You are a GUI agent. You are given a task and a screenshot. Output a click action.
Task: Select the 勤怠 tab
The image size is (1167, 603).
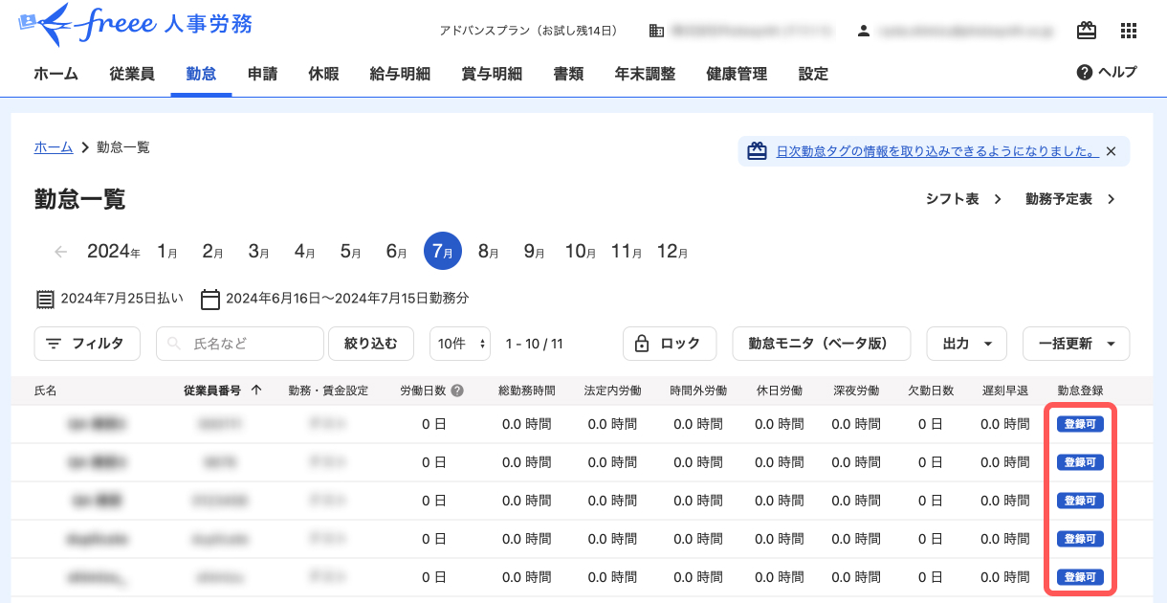point(201,74)
